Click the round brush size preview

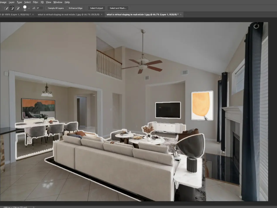tap(25, 7)
